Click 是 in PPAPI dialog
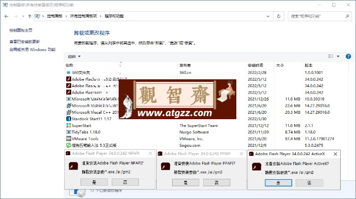The height and width of the screenshot is (199, 356). tap(186, 182)
